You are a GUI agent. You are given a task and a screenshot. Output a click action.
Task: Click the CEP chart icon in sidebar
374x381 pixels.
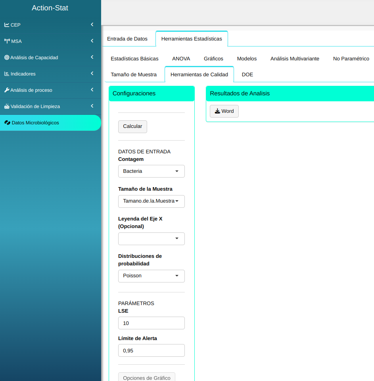click(7, 25)
